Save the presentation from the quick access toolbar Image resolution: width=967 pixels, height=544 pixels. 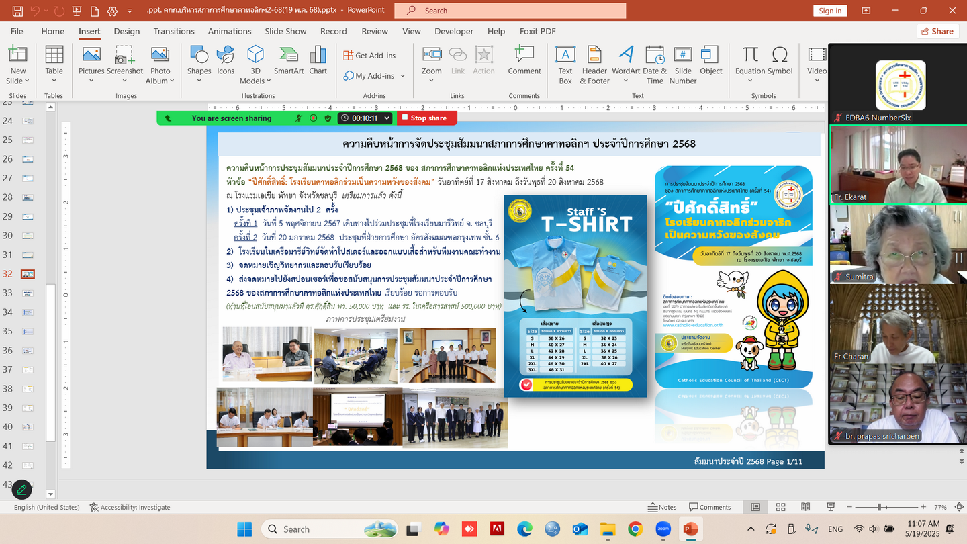click(x=17, y=11)
